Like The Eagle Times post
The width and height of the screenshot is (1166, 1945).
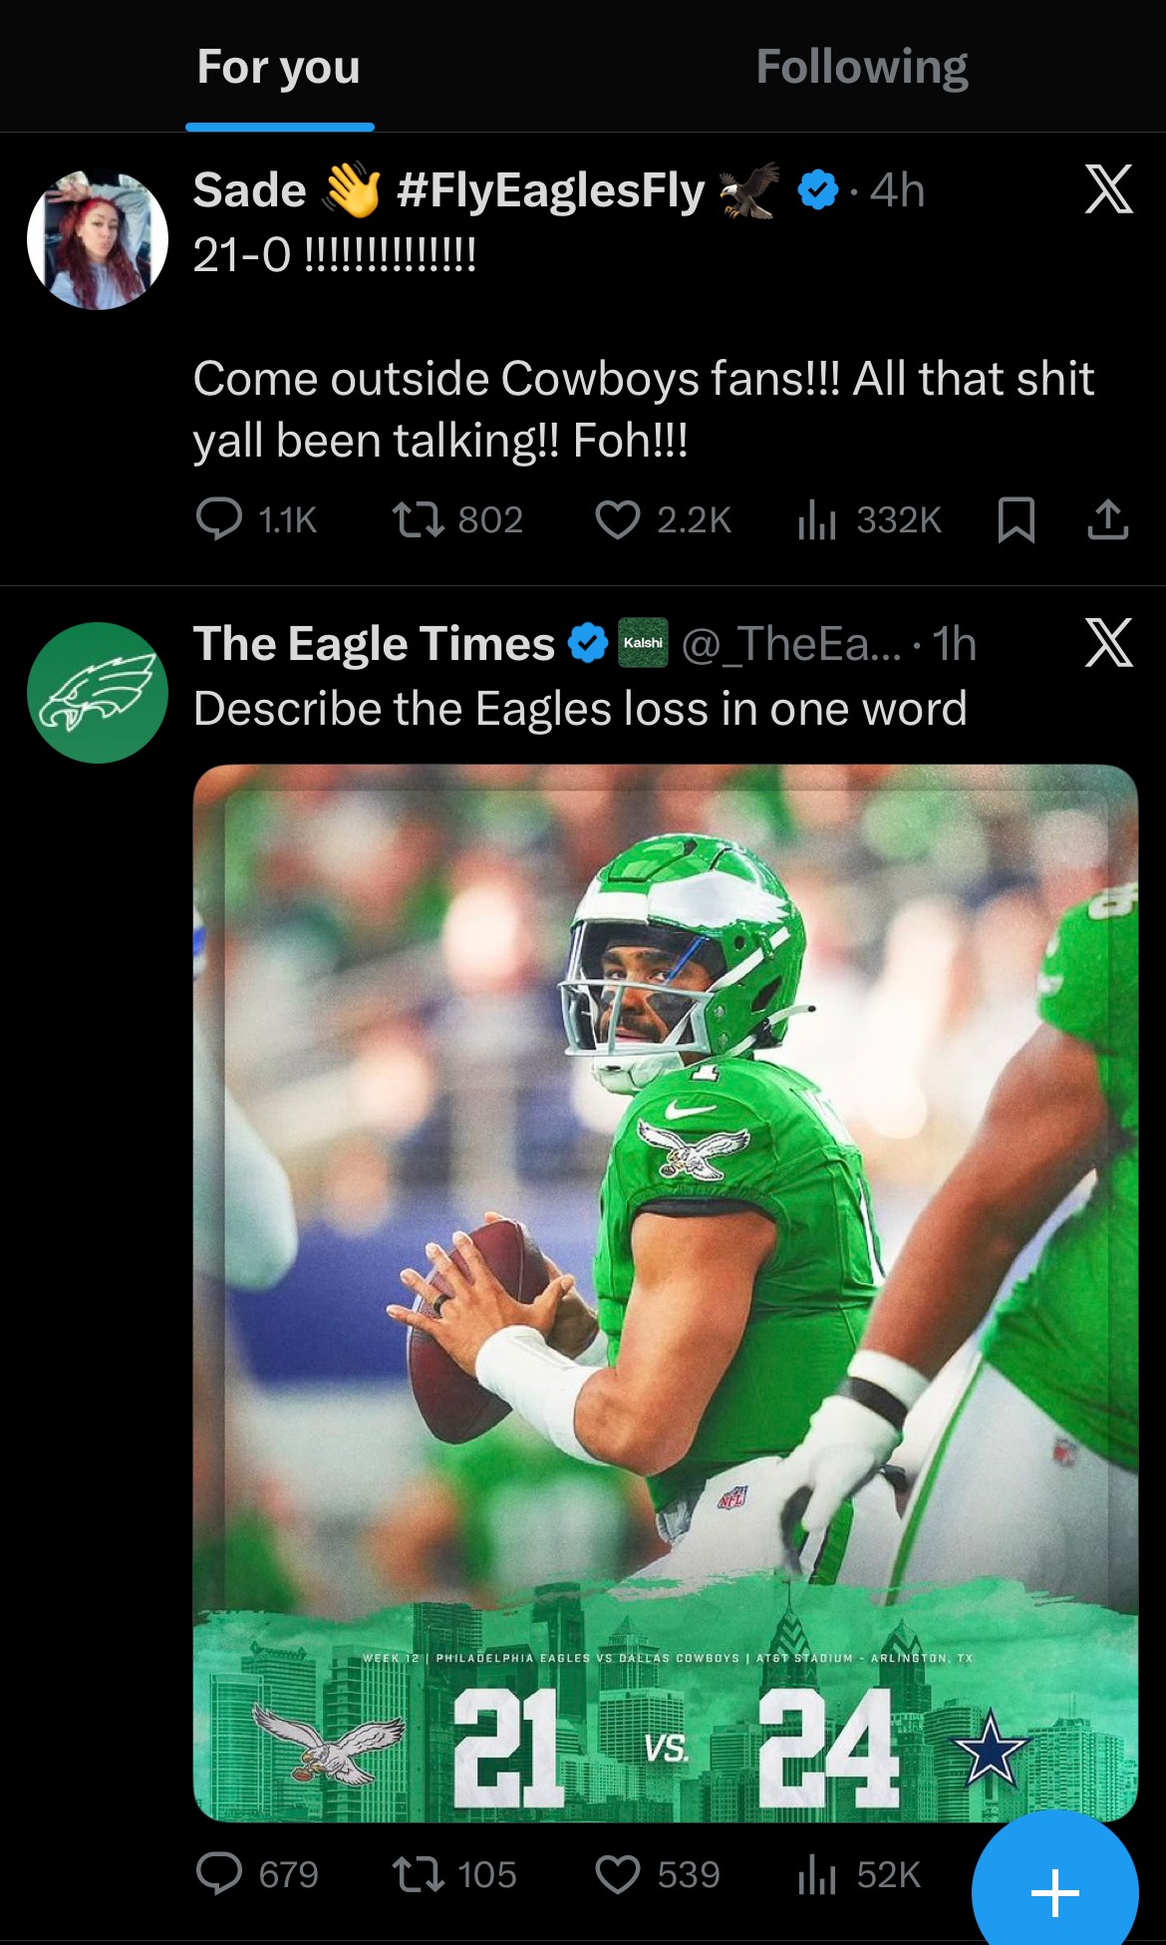618,1874
